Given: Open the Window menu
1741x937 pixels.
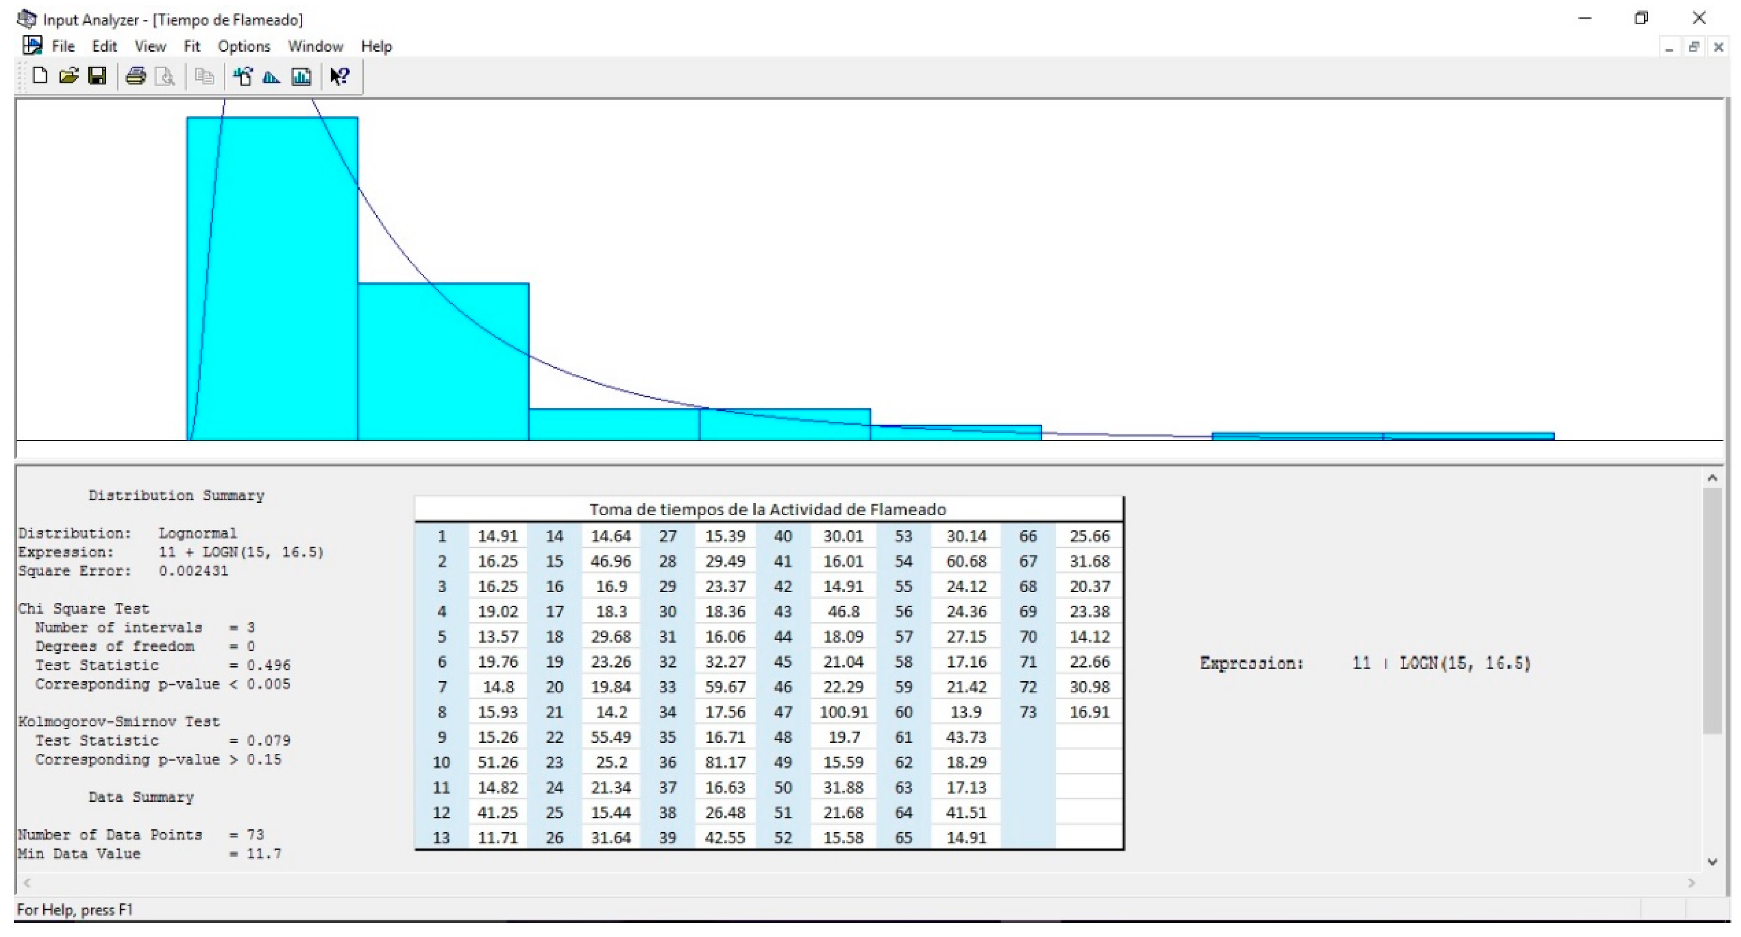Looking at the screenshot, I should point(315,46).
